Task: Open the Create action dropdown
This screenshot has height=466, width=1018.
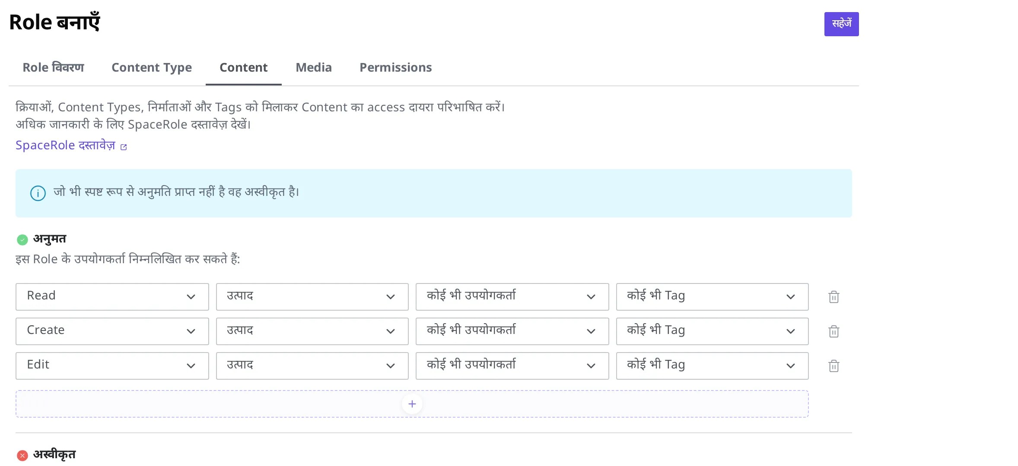Action: coord(112,331)
